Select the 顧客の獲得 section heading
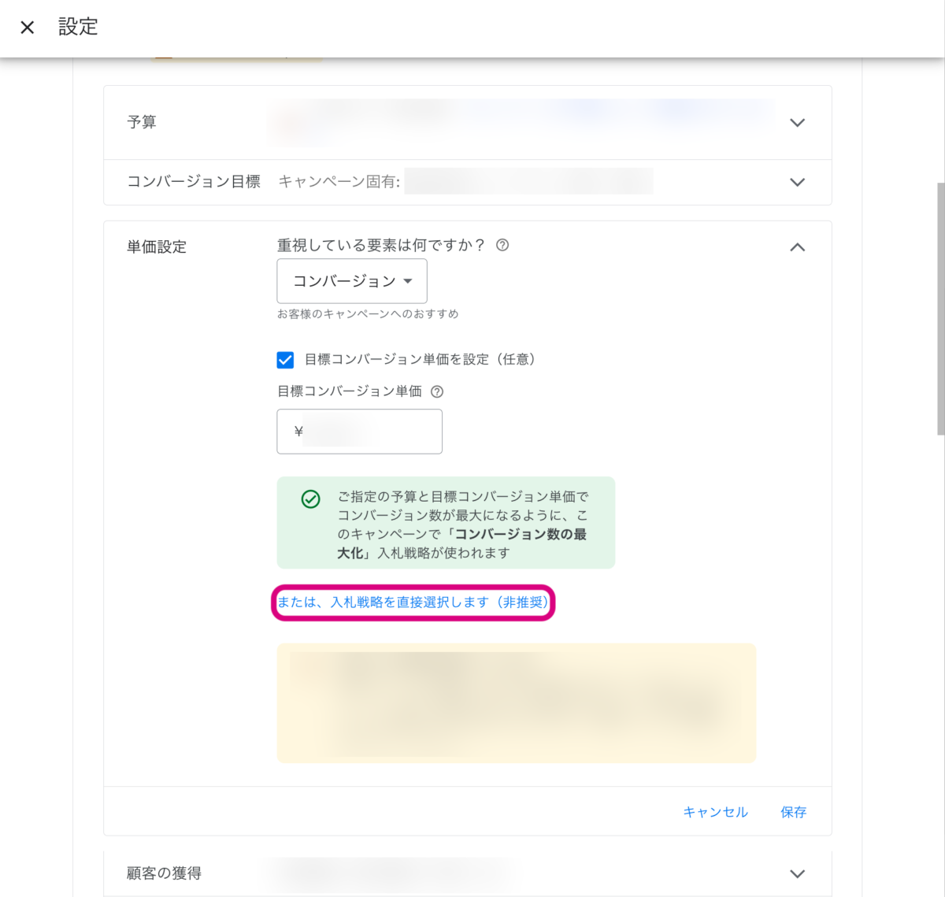945x897 pixels. click(x=164, y=873)
